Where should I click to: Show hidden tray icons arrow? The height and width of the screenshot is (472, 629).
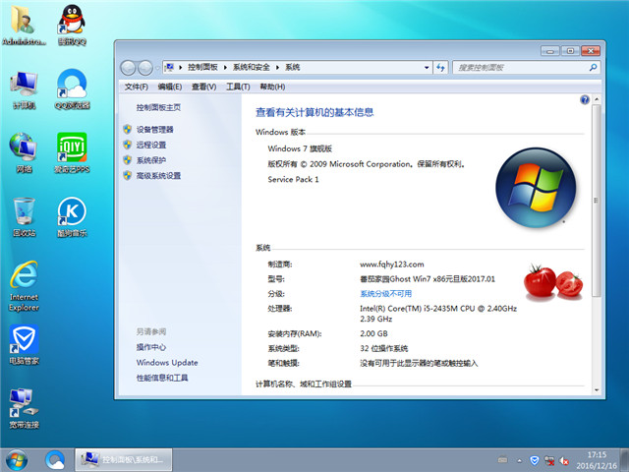(520, 461)
